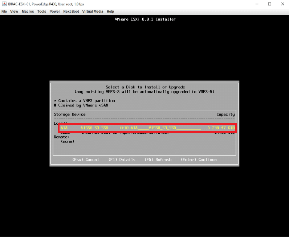Open the File menu
Screen dimensions: 289x237
(4, 12)
